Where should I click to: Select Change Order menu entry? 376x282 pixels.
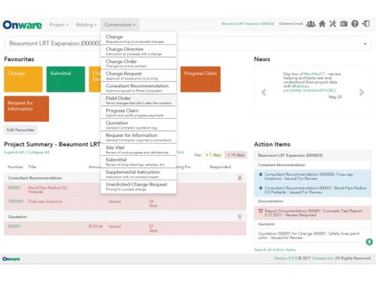coord(138,63)
